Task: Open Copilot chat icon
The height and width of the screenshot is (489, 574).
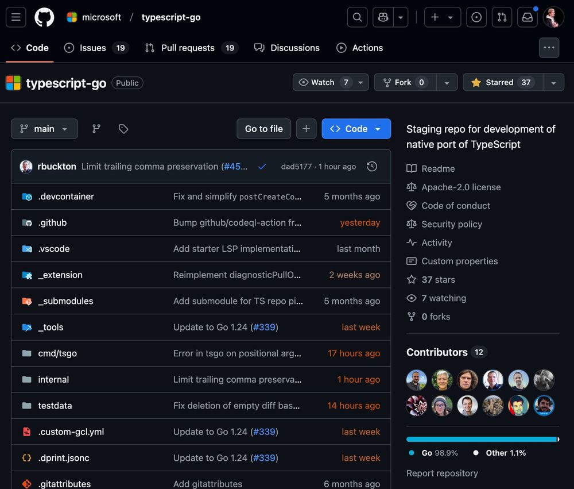Action: [383, 17]
